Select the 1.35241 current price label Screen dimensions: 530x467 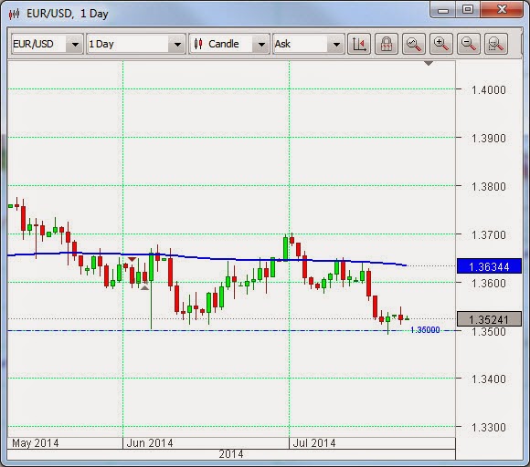coord(489,319)
